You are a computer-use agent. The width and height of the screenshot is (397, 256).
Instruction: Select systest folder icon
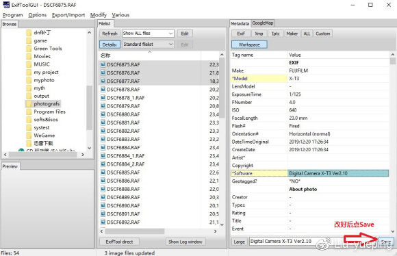(29, 127)
